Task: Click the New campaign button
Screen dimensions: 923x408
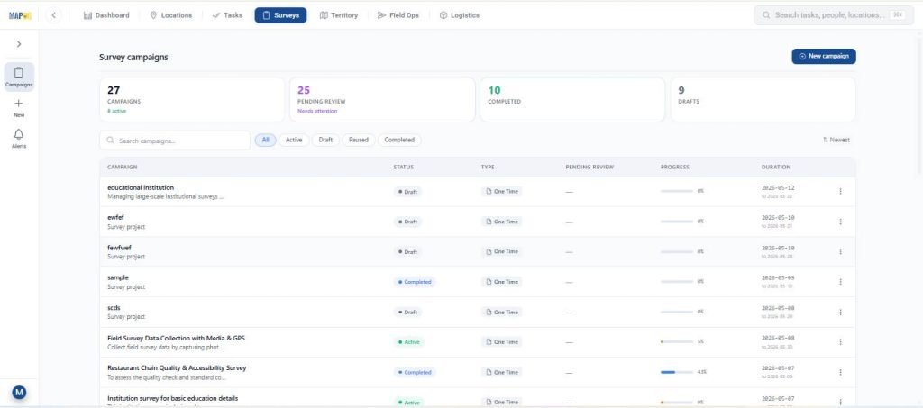Action: [824, 57]
